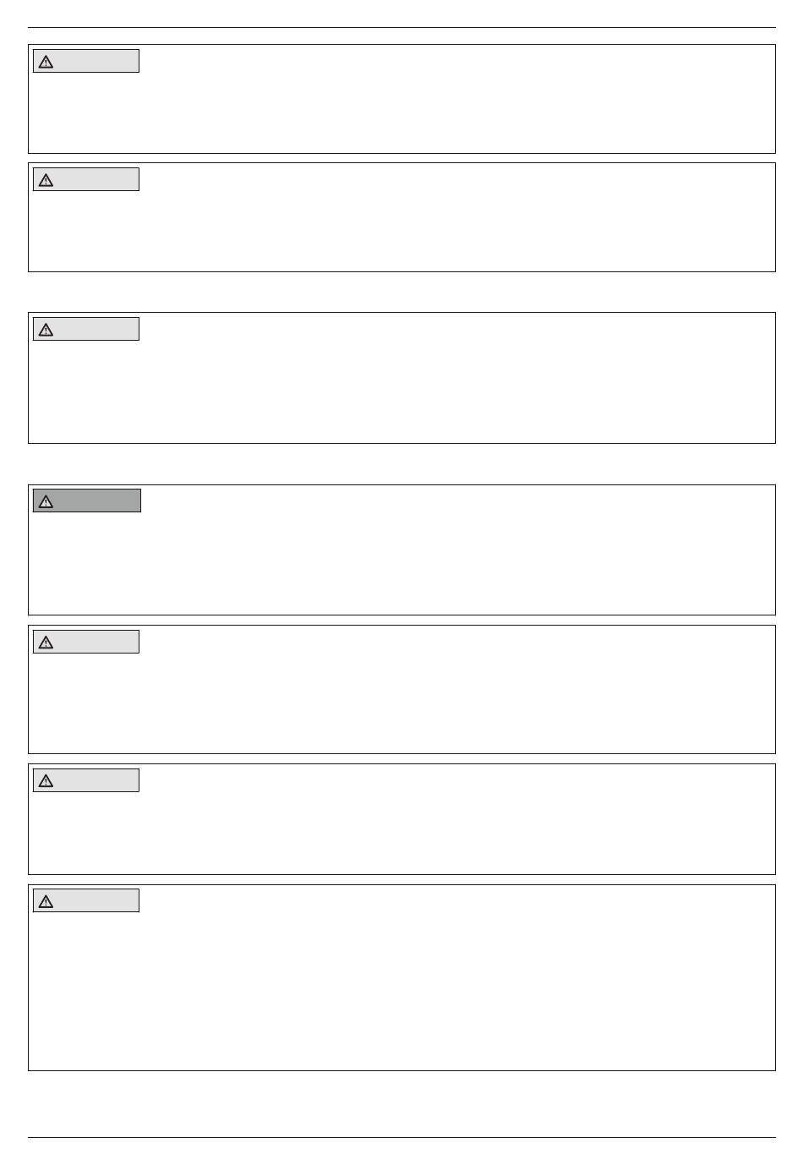The image size is (803, 1165).
Task: Click the warning triangle in the fifth notice box
Action: click(x=46, y=643)
